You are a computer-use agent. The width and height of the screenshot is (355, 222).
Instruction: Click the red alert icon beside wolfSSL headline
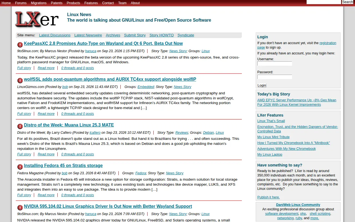point(20,80)
